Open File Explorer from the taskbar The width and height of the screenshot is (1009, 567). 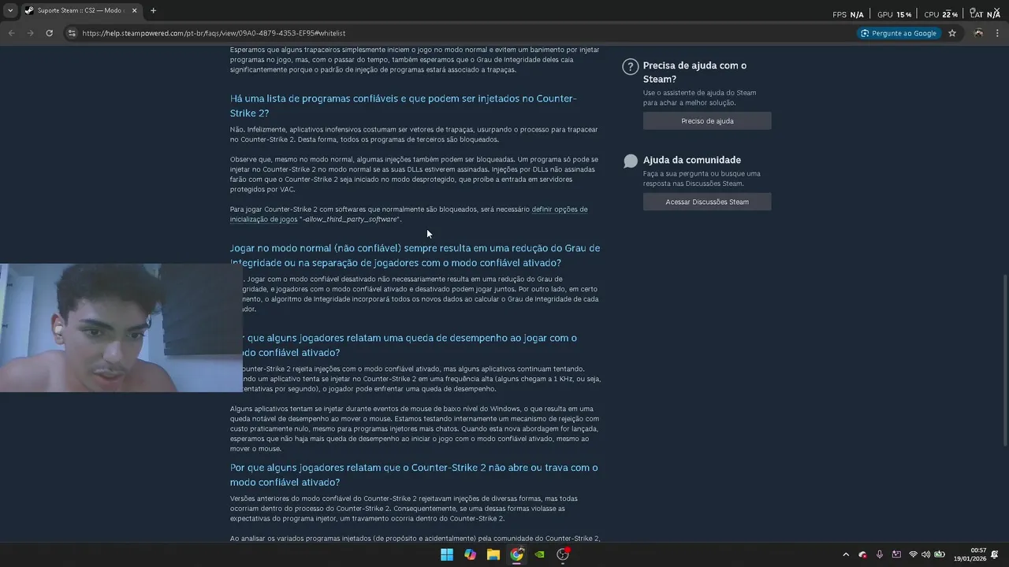[x=493, y=554]
